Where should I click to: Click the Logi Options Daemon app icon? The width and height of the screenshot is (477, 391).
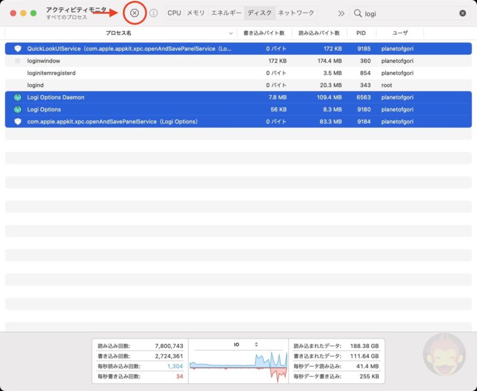coord(17,97)
